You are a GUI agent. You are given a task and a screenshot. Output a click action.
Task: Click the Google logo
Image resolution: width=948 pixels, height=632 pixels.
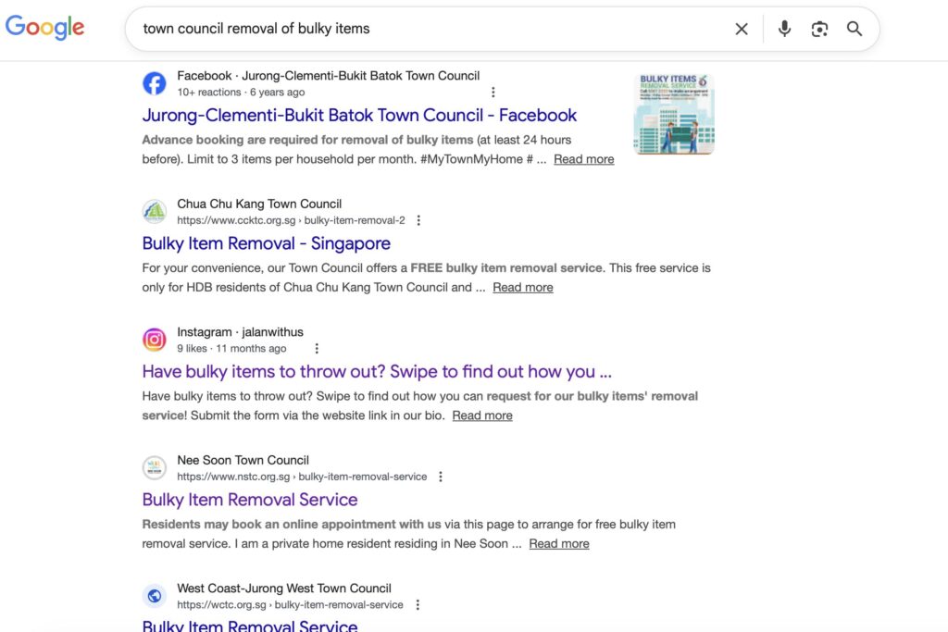44,28
